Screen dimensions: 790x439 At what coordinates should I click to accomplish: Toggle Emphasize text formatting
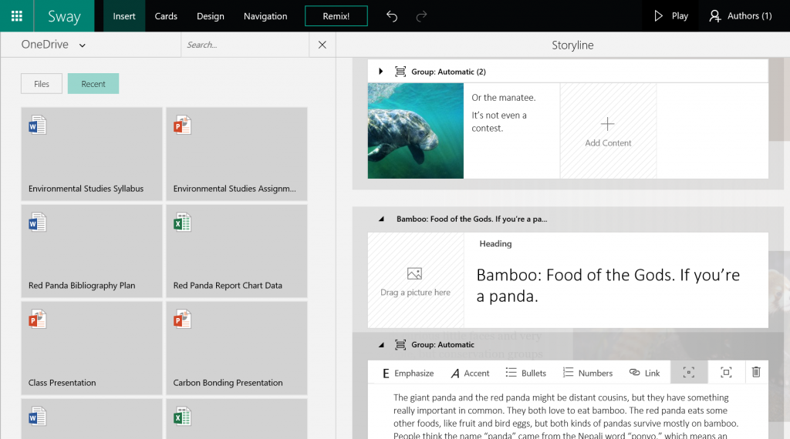pos(408,373)
